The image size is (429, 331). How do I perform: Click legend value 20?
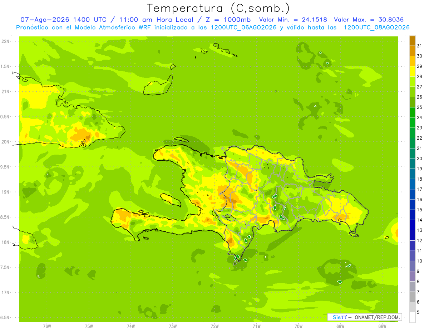[x=420, y=159]
